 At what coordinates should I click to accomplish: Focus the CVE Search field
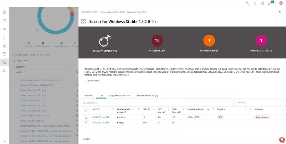(x=260, y=103)
